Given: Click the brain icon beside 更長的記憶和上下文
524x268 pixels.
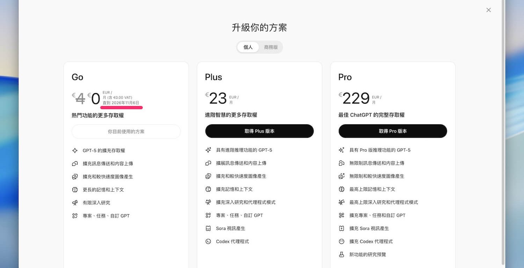Looking at the screenshot, I should click(75, 190).
